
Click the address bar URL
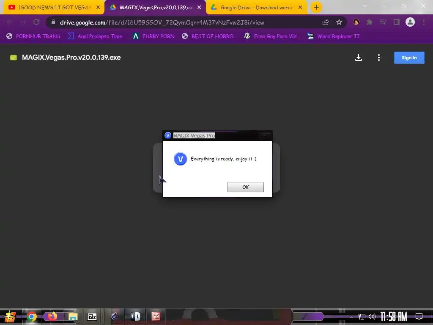tap(162, 23)
